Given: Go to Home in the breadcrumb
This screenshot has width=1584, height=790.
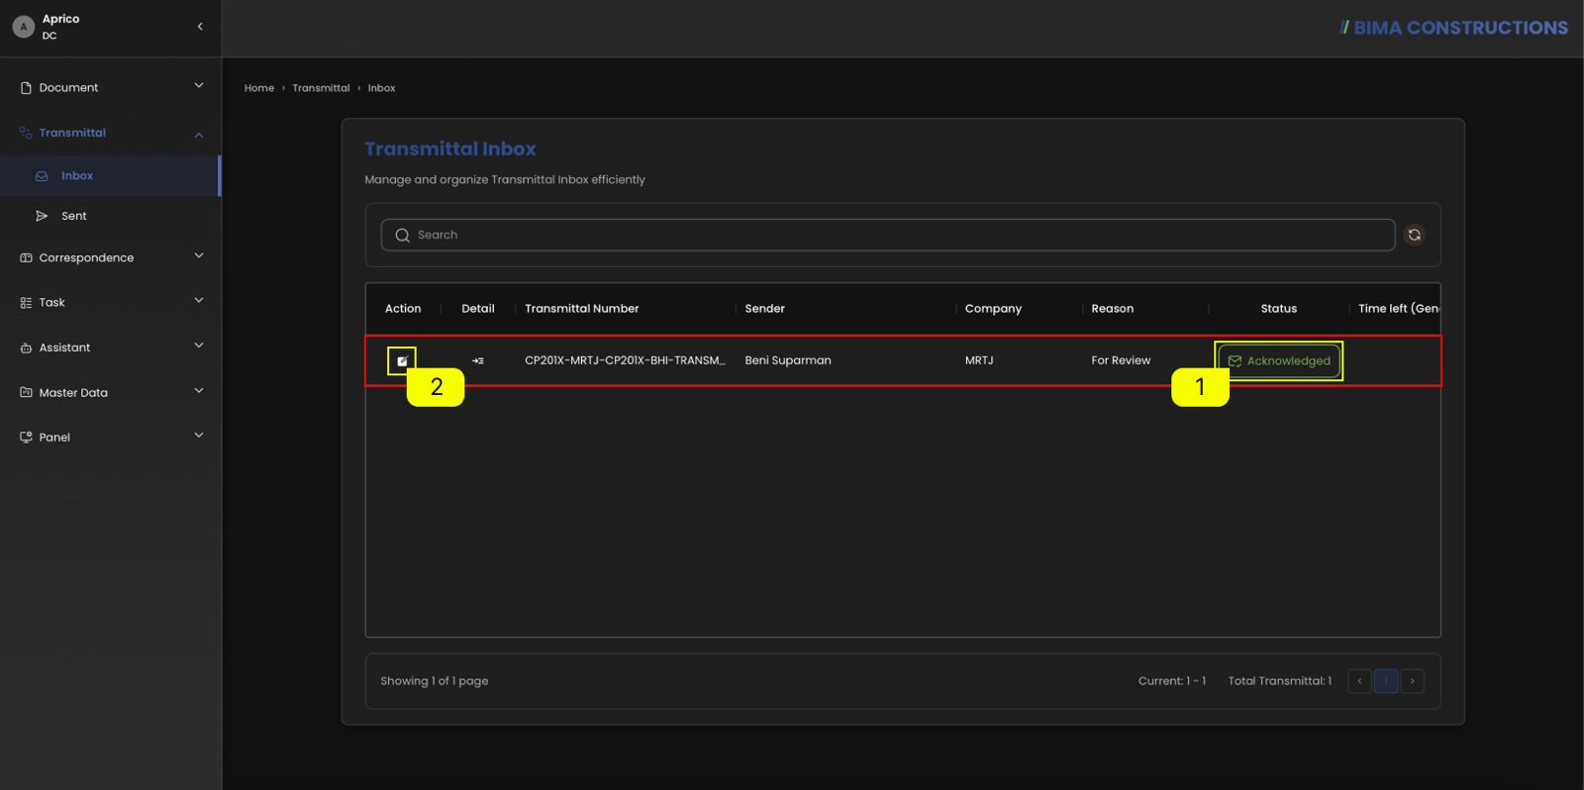Looking at the screenshot, I should click(259, 88).
